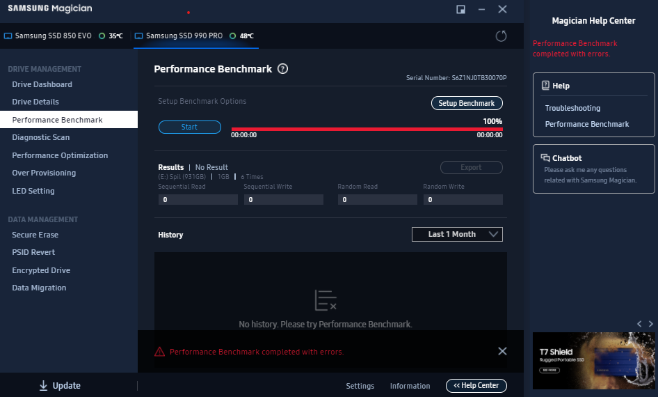Click the Help book icon
658x397 pixels.
coord(545,85)
